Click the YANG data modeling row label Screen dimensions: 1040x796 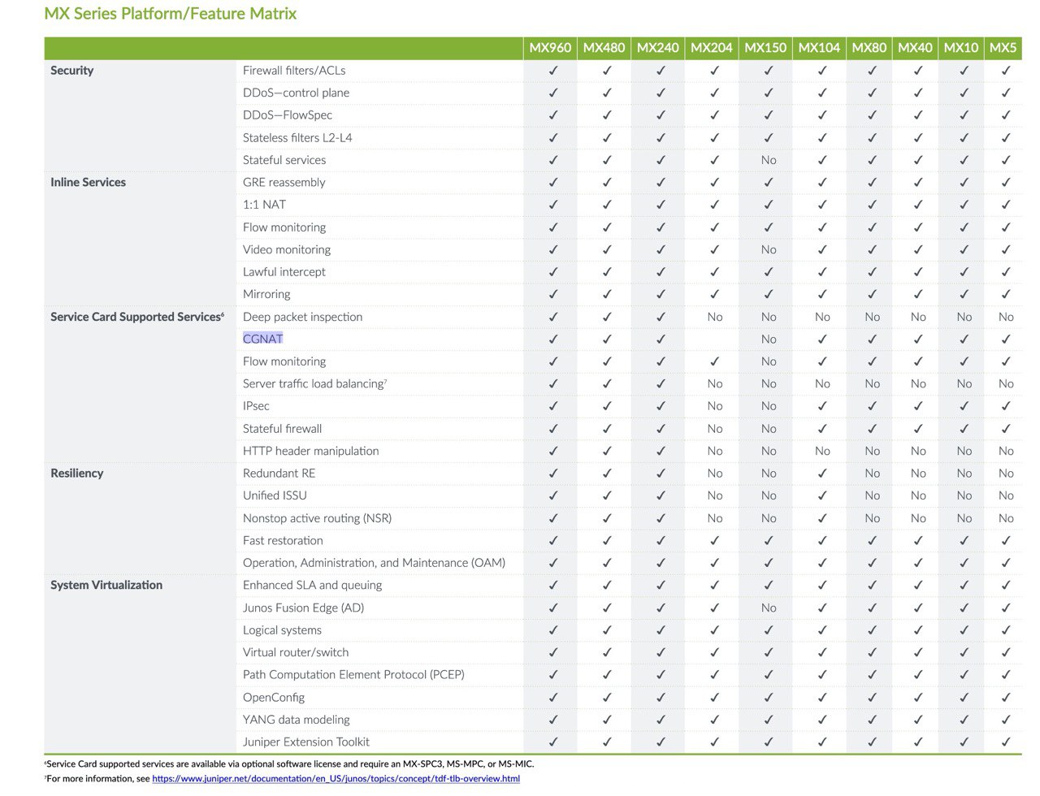pyautogui.click(x=296, y=720)
